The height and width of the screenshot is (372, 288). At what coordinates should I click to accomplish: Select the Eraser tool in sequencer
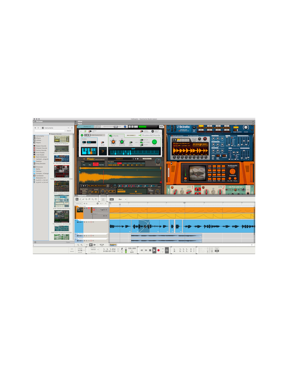click(83, 199)
